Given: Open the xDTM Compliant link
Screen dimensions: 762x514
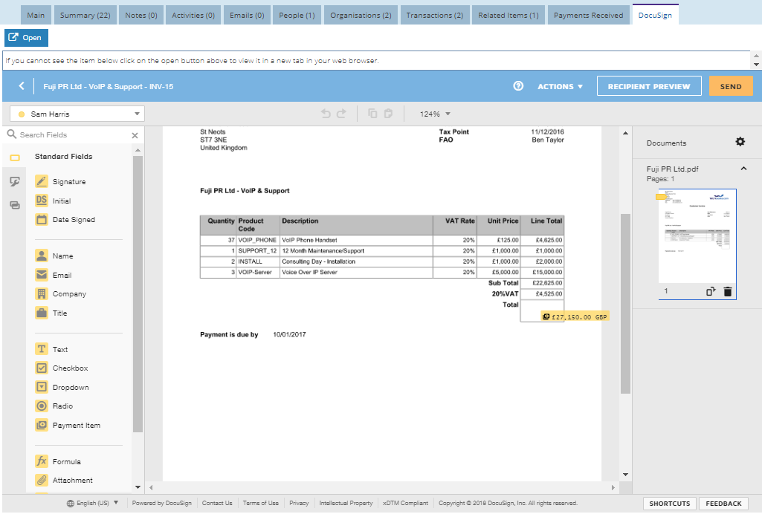Looking at the screenshot, I should [405, 504].
